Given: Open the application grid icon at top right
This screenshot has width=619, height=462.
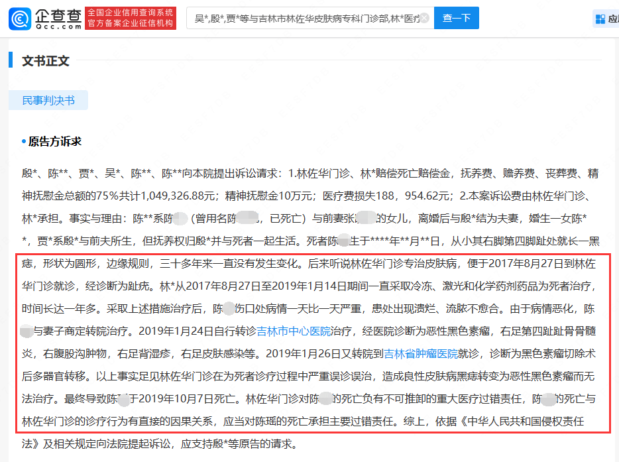Looking at the screenshot, I should (x=600, y=19).
